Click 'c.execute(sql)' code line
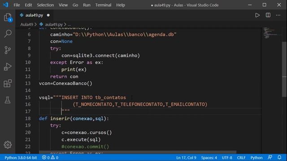 [81, 139]
